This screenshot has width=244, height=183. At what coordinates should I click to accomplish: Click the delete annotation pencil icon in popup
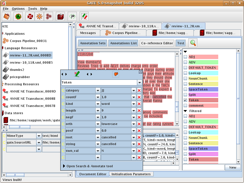[x=77, y=74]
